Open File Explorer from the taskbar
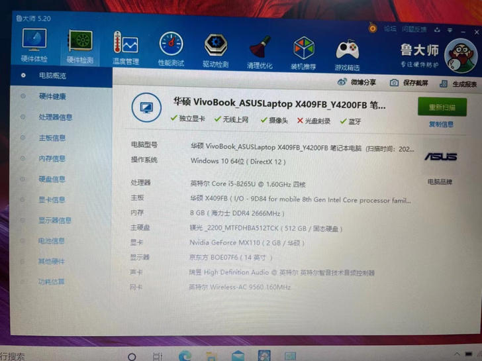 click(211, 357)
